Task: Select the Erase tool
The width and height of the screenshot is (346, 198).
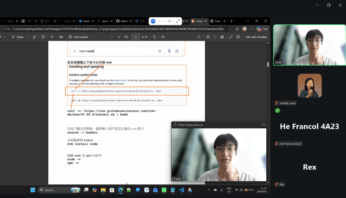Action: 34,37
